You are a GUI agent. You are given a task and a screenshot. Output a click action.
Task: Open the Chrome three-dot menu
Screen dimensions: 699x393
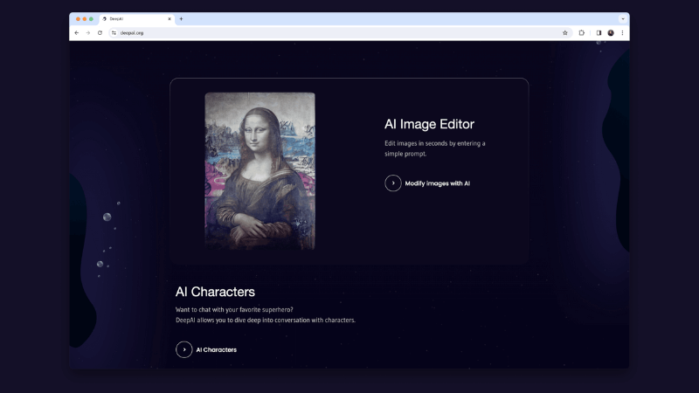point(622,33)
